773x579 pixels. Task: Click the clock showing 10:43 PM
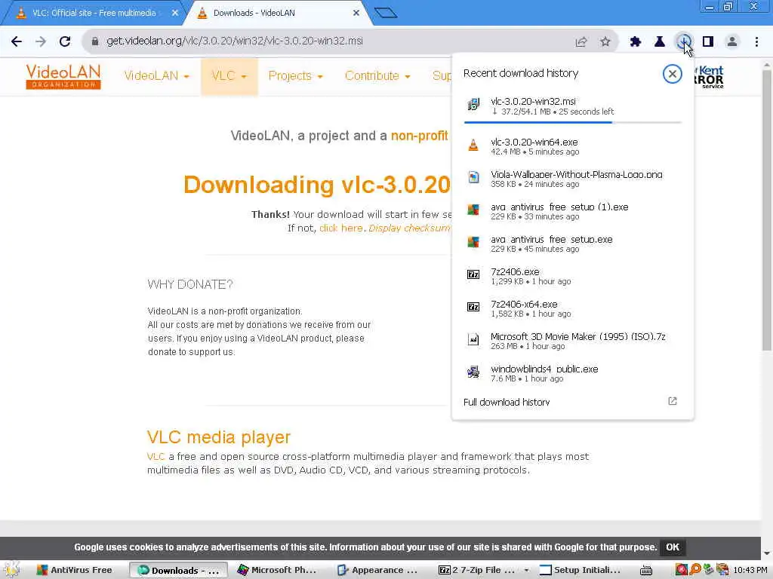click(750, 570)
